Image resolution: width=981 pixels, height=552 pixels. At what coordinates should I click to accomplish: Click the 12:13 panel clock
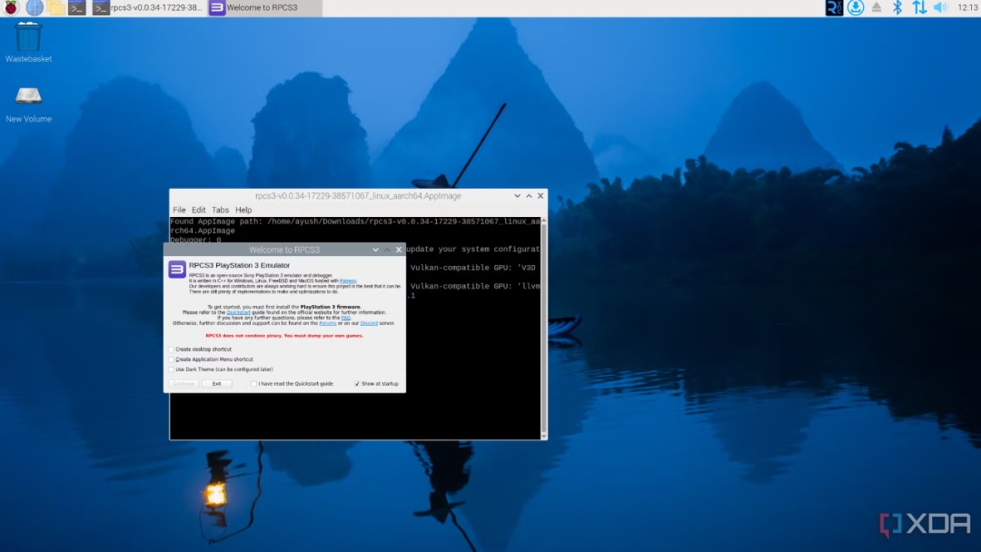(967, 7)
